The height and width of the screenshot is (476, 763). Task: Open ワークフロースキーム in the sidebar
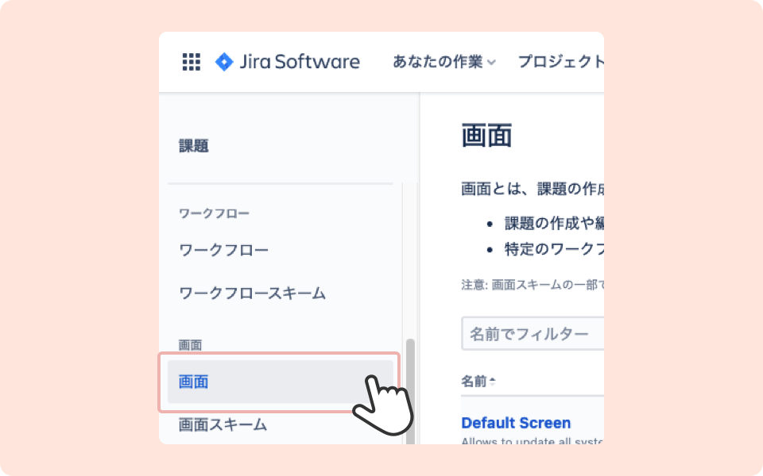point(253,293)
